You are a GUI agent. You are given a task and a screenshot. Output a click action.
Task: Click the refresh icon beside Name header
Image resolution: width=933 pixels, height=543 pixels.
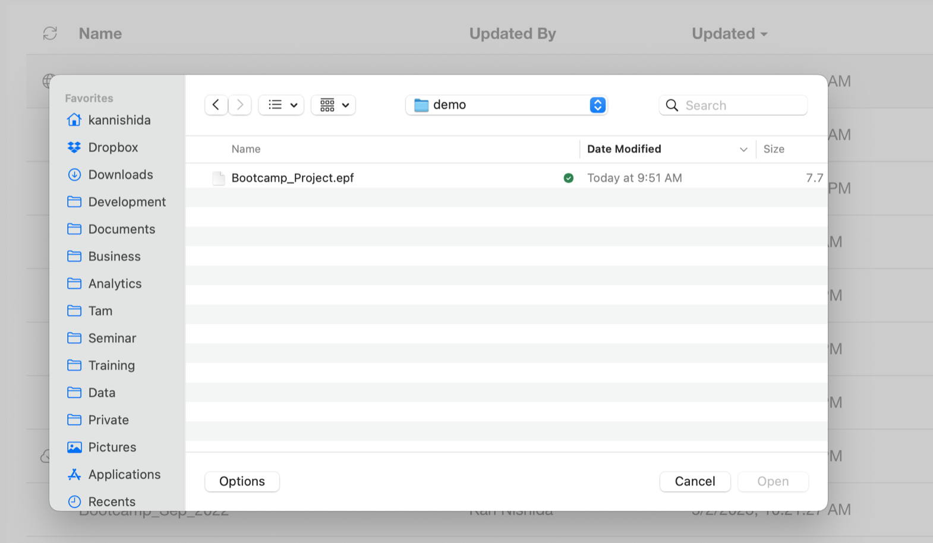pos(50,34)
